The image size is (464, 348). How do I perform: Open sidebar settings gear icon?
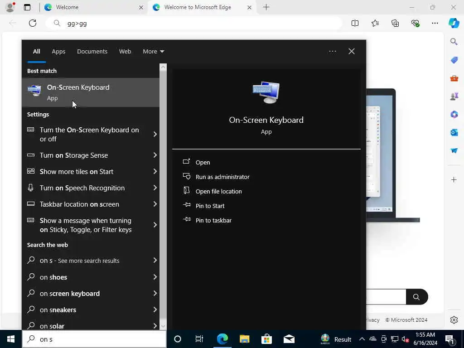point(454,320)
